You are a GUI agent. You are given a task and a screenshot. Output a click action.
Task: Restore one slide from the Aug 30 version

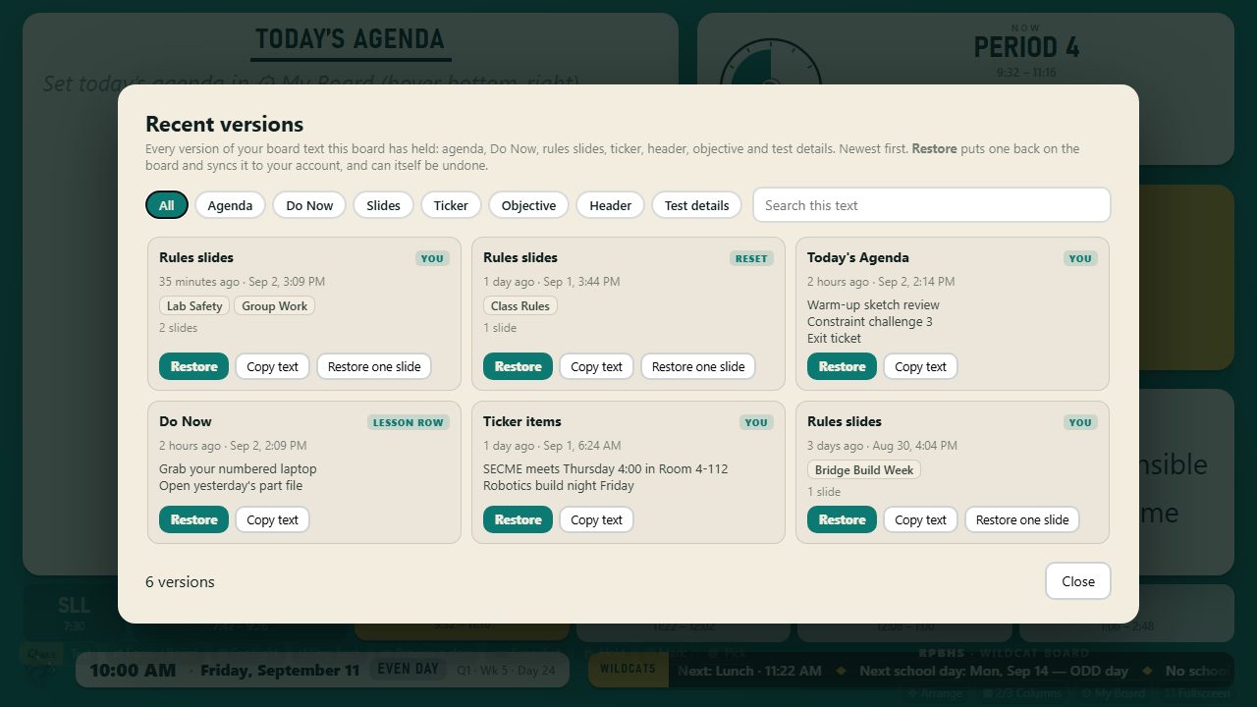coord(1022,519)
